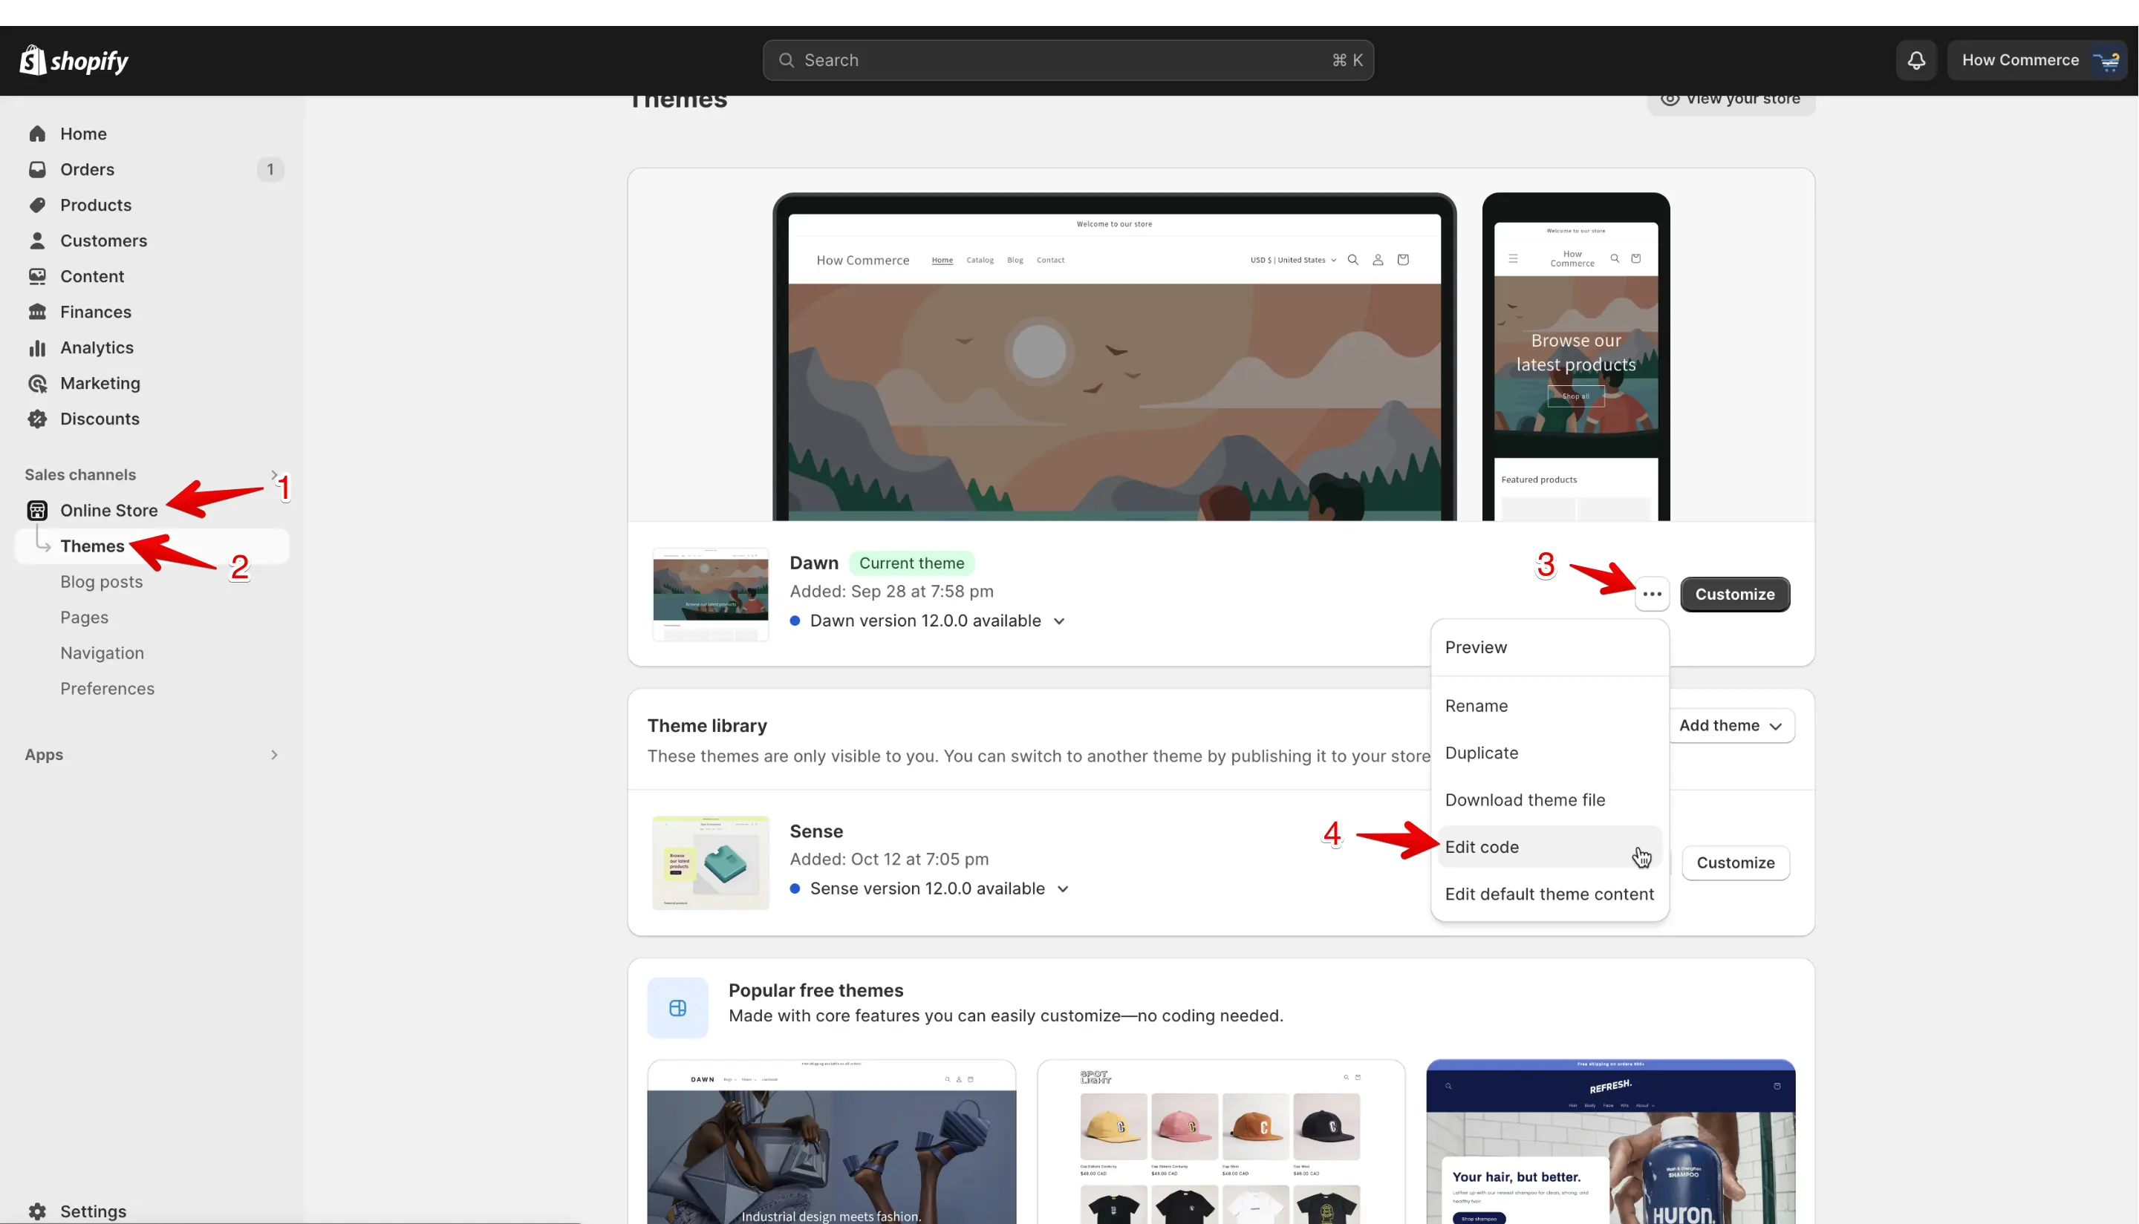Choose Edit default theme content
The height and width of the screenshot is (1224, 2139).
[x=1549, y=894]
